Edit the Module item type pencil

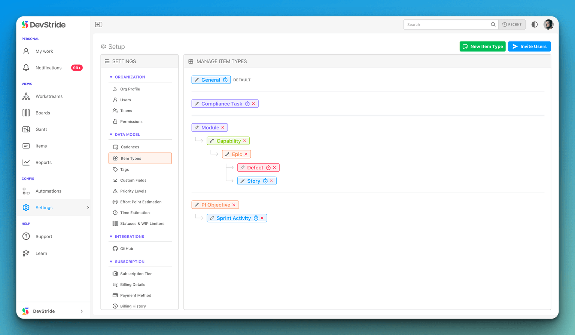(x=197, y=128)
